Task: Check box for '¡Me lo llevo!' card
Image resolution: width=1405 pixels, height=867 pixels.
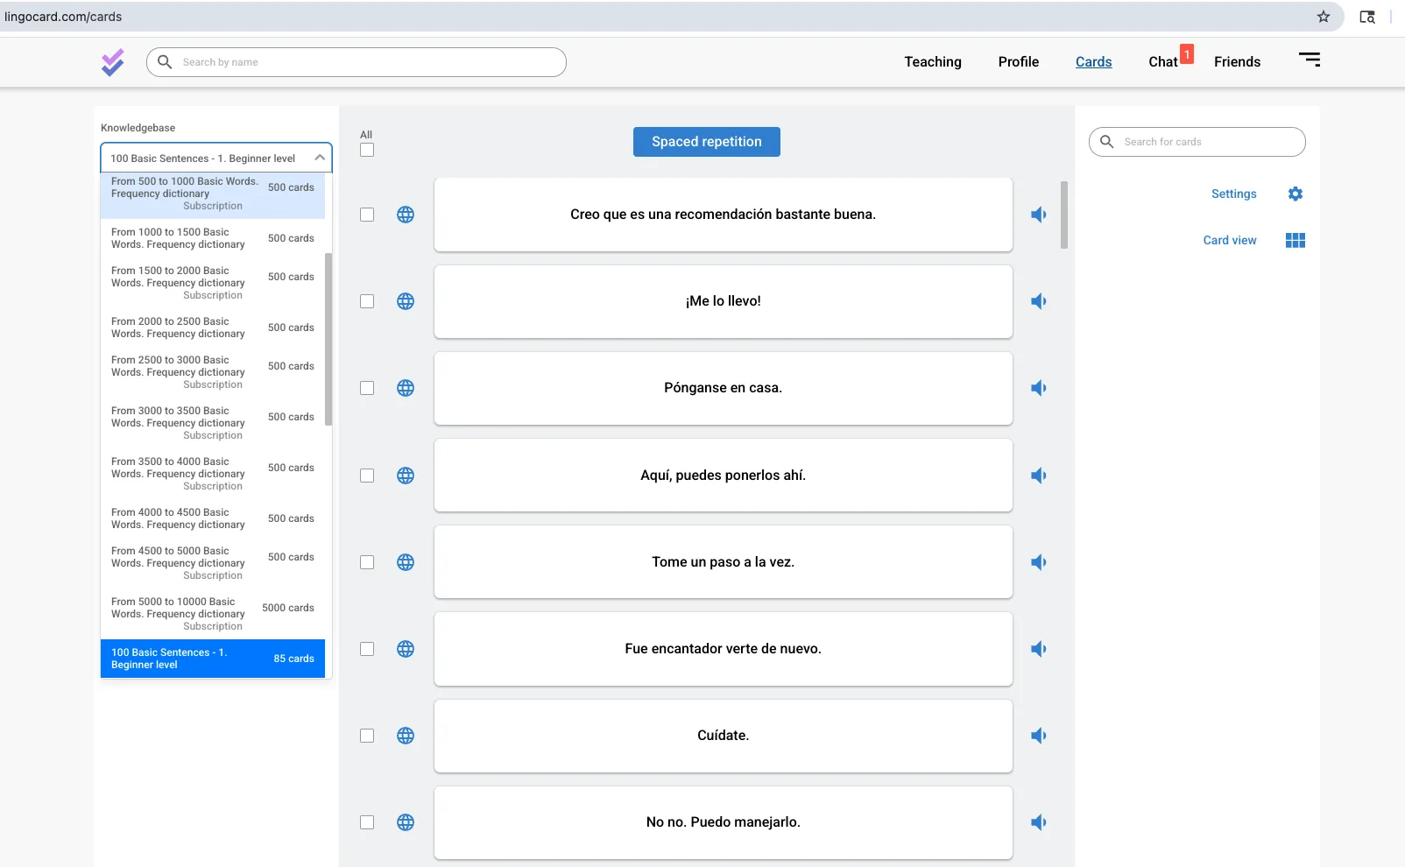Action: click(x=367, y=301)
